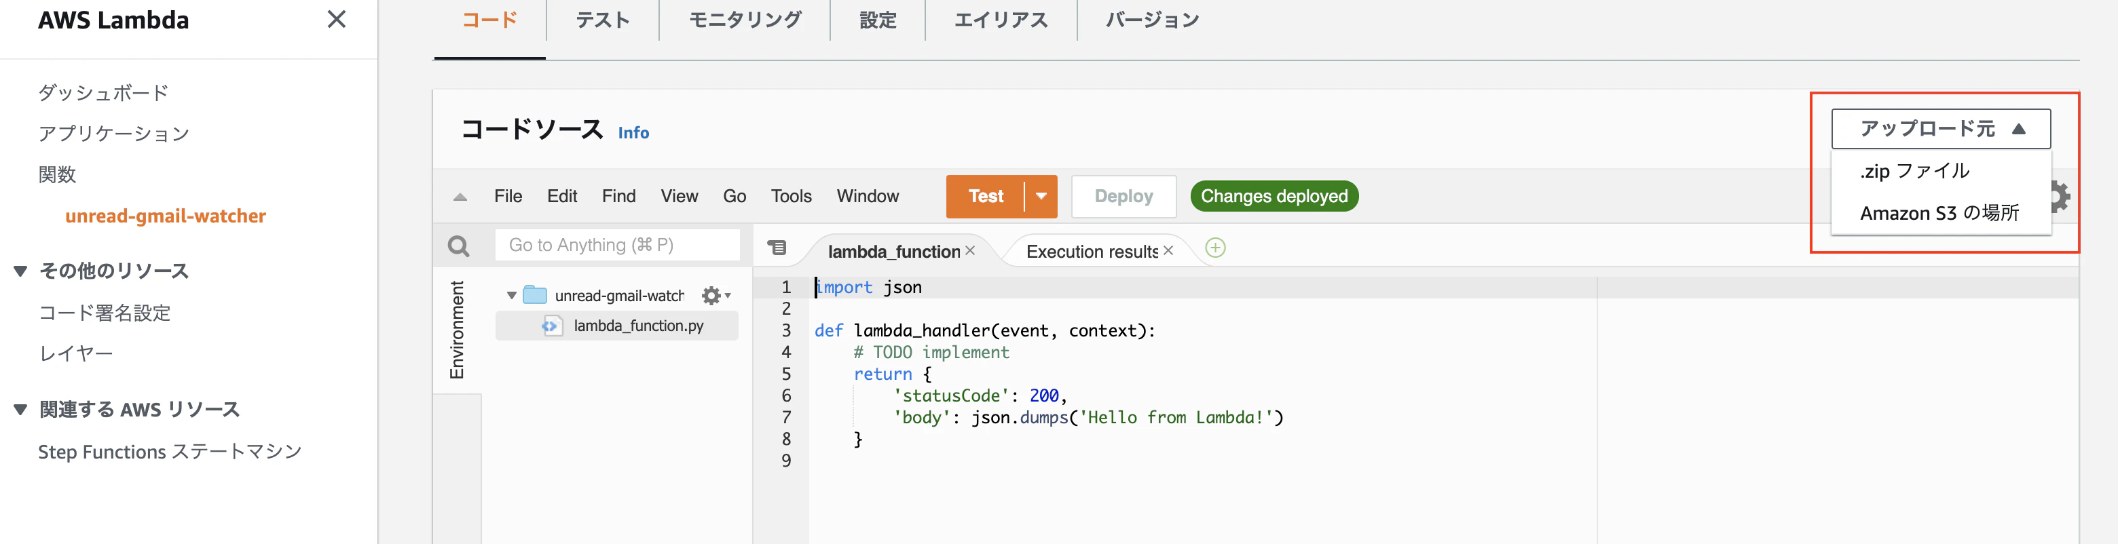Image resolution: width=2118 pixels, height=544 pixels.
Task: Click the Info link beside コードソース
Action: tap(633, 133)
